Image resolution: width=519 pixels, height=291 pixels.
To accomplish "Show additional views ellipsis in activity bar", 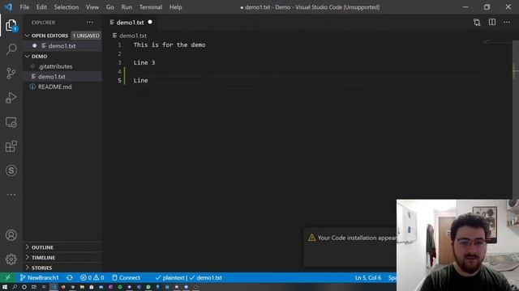I will click(x=11, y=195).
